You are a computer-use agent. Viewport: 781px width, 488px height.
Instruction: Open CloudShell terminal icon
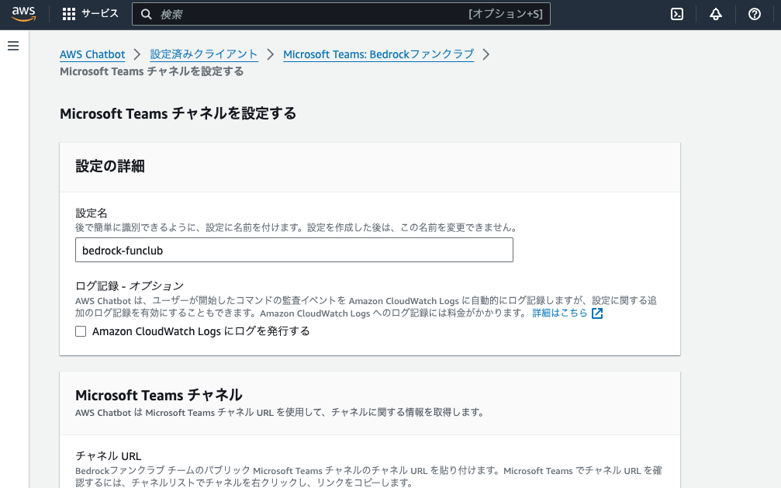[x=677, y=14]
